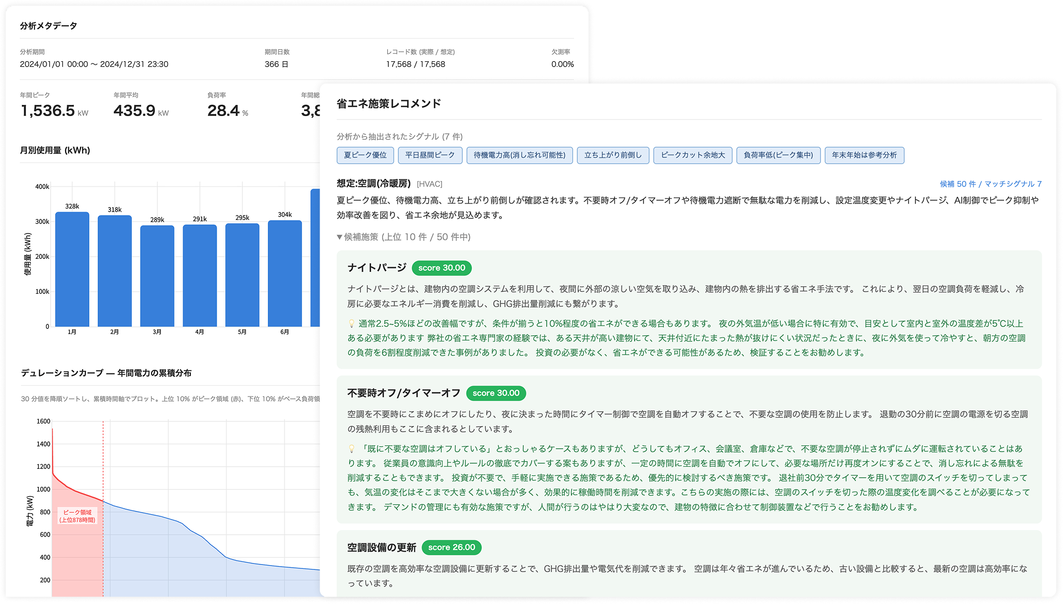The width and height of the screenshot is (1063, 604).
Task: Click the 空調設備の更新 score 26.00 badge
Action: click(452, 548)
